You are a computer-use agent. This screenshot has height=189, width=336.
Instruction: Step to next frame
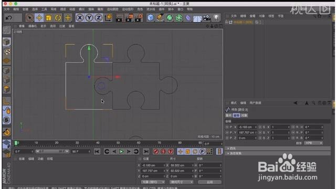pos(129,152)
